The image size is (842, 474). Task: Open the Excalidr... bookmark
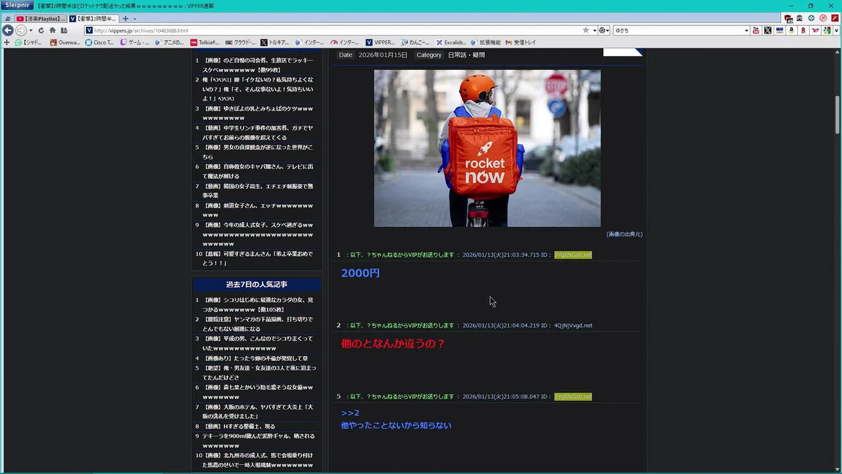pyautogui.click(x=451, y=42)
